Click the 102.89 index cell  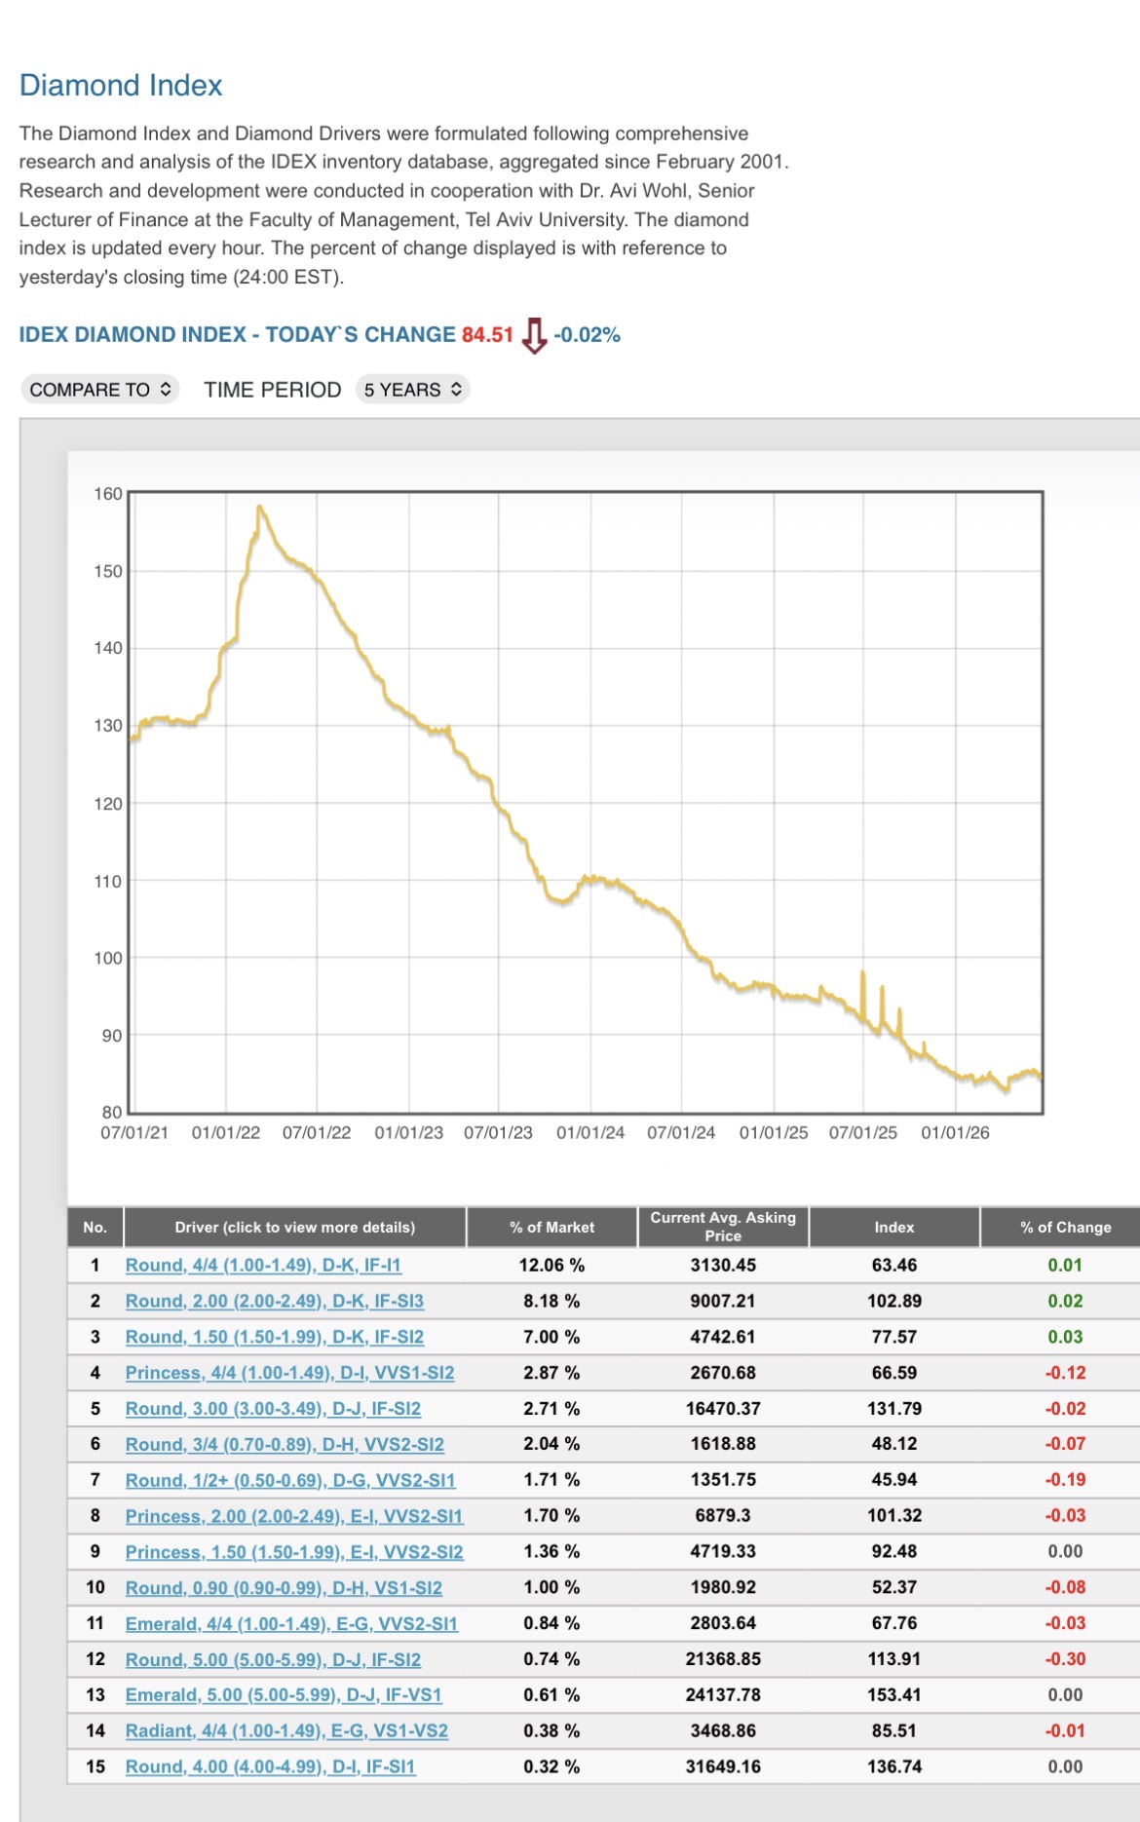(x=894, y=1302)
